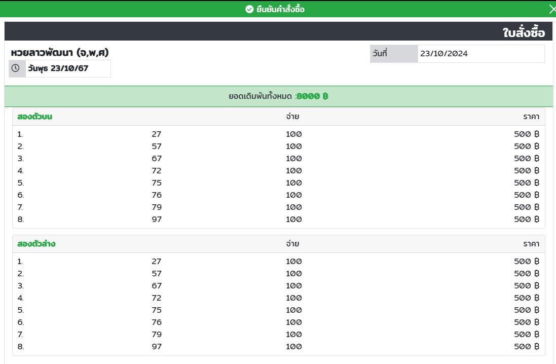Click the หวยลาวพัฒนา (จ,พ,ศ) lottery title

coord(60,53)
